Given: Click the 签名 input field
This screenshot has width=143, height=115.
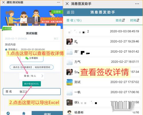Looking at the screenshot, I should coord(32,92).
